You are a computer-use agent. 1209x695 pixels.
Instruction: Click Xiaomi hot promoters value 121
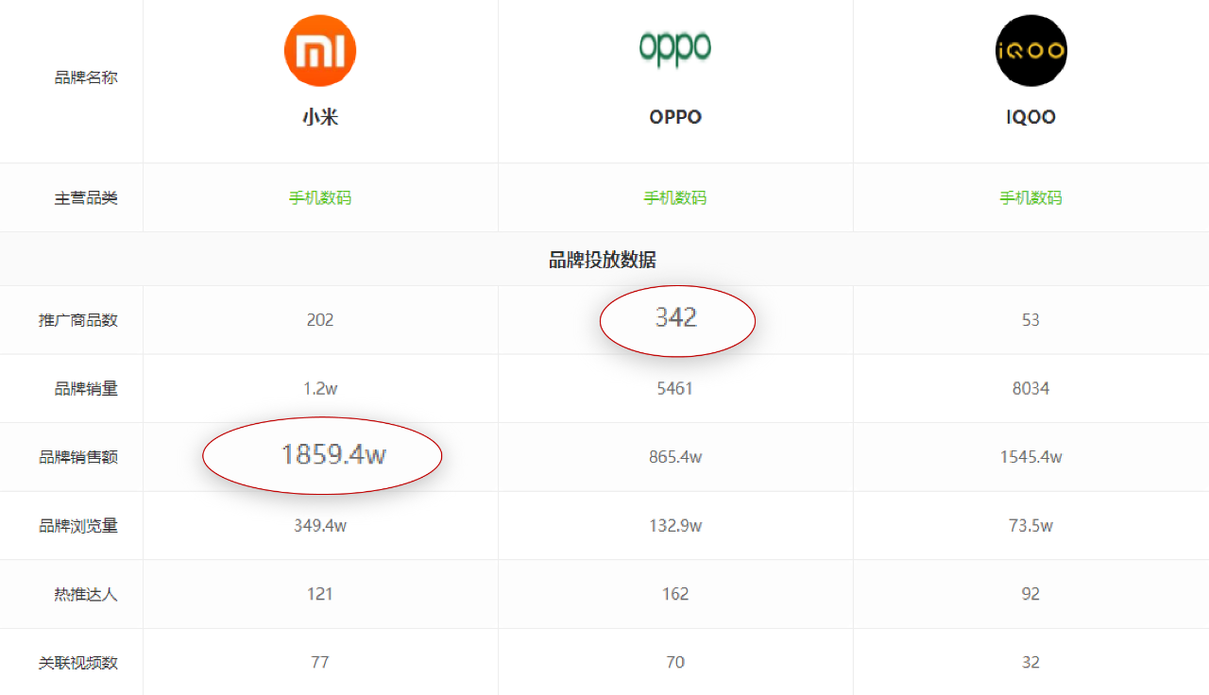coord(320,594)
